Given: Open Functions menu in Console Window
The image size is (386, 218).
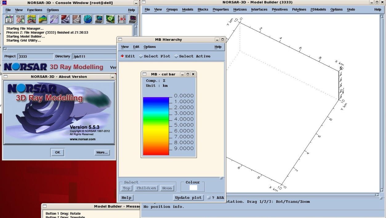Looking at the screenshot, I should (x=35, y=10).
